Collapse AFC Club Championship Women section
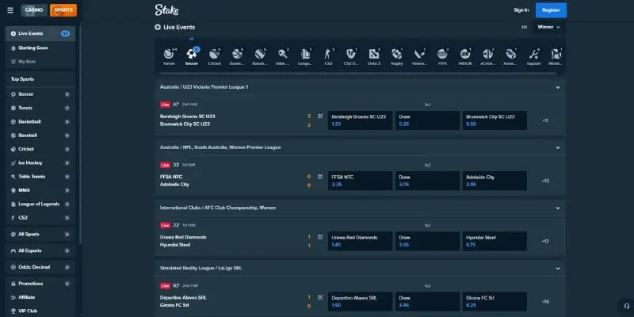The height and width of the screenshot is (317, 634). 558,208
